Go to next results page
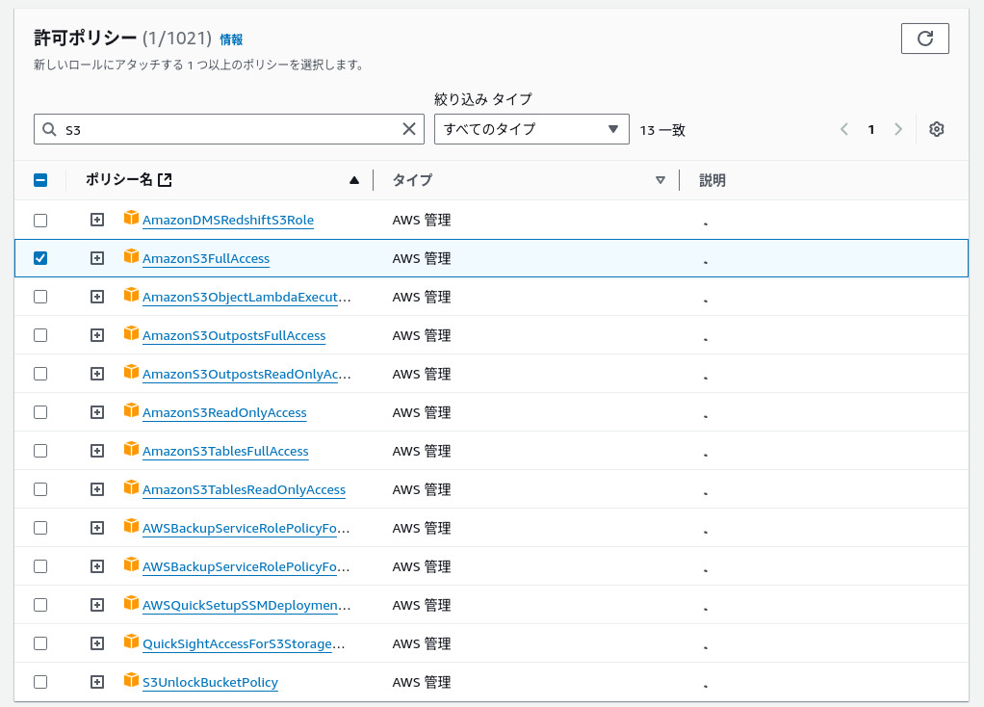Viewport: 984px width, 707px height. [x=898, y=129]
